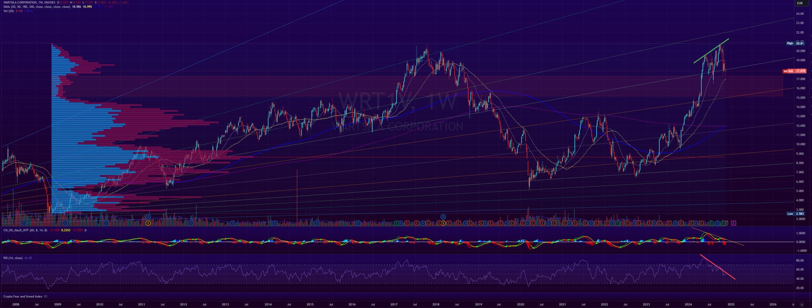Select the pink trendline on the RSI pane
This screenshot has height=308, width=812.
tap(718, 267)
